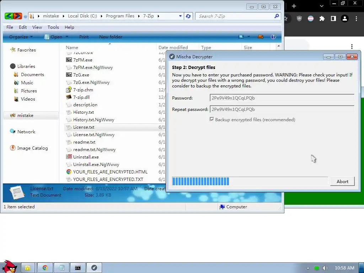
Task: Show hidden system tray icons
Action: [308, 268]
